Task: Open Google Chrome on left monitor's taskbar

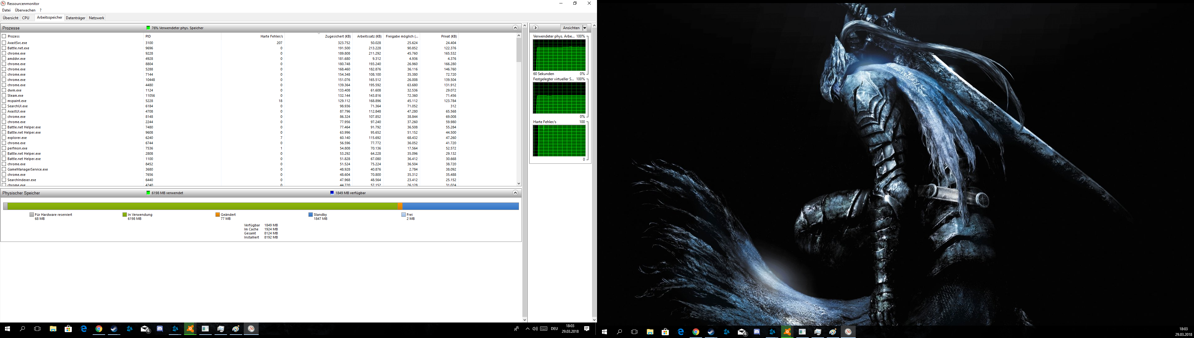Action: coord(99,329)
